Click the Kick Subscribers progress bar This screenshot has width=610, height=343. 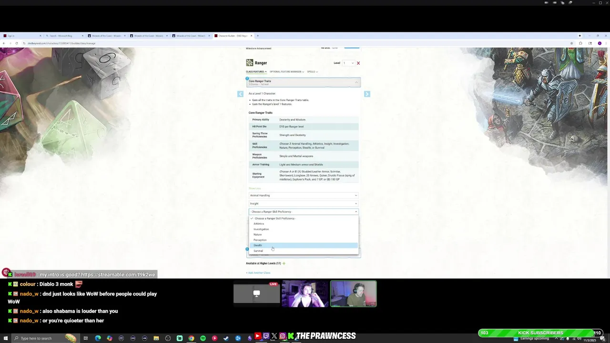point(540,333)
